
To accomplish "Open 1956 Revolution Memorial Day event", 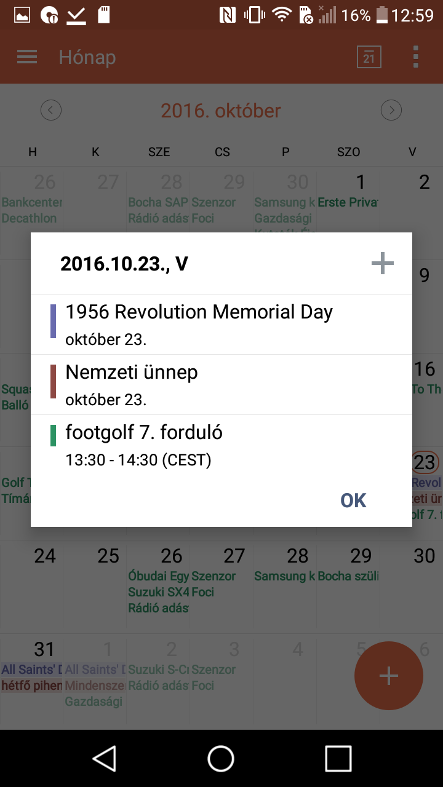I will (x=221, y=324).
